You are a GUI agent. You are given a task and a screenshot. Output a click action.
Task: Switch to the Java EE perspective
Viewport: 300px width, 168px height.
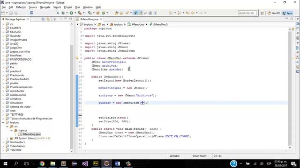click(274, 13)
